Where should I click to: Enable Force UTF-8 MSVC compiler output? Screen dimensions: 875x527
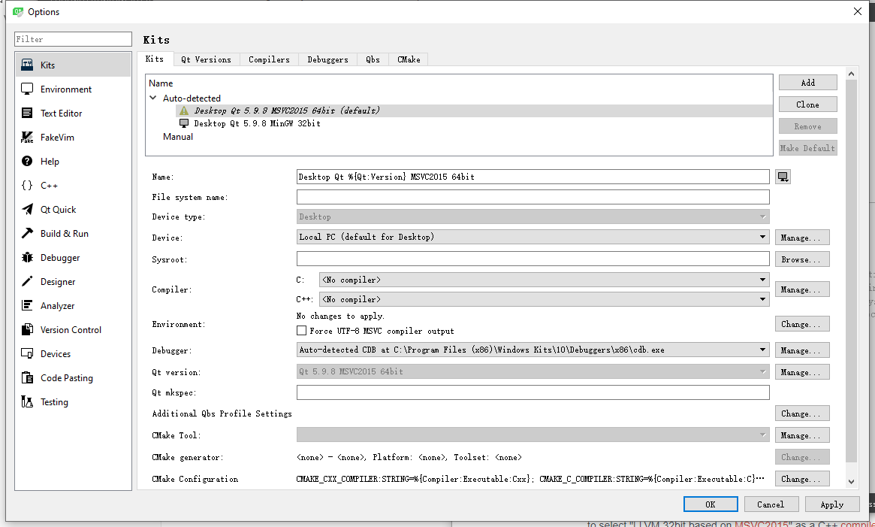coord(301,330)
